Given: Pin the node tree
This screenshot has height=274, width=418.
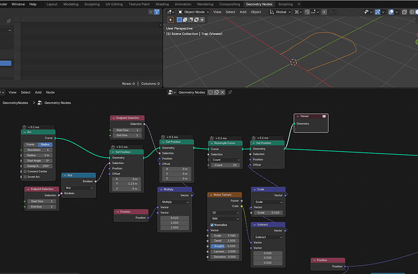Looking at the screenshot, I should 230,93.
